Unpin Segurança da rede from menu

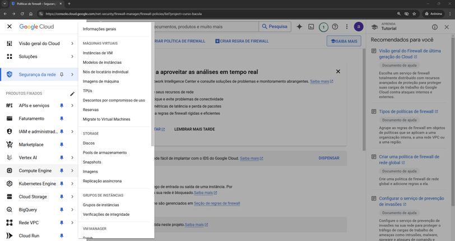coord(62,75)
